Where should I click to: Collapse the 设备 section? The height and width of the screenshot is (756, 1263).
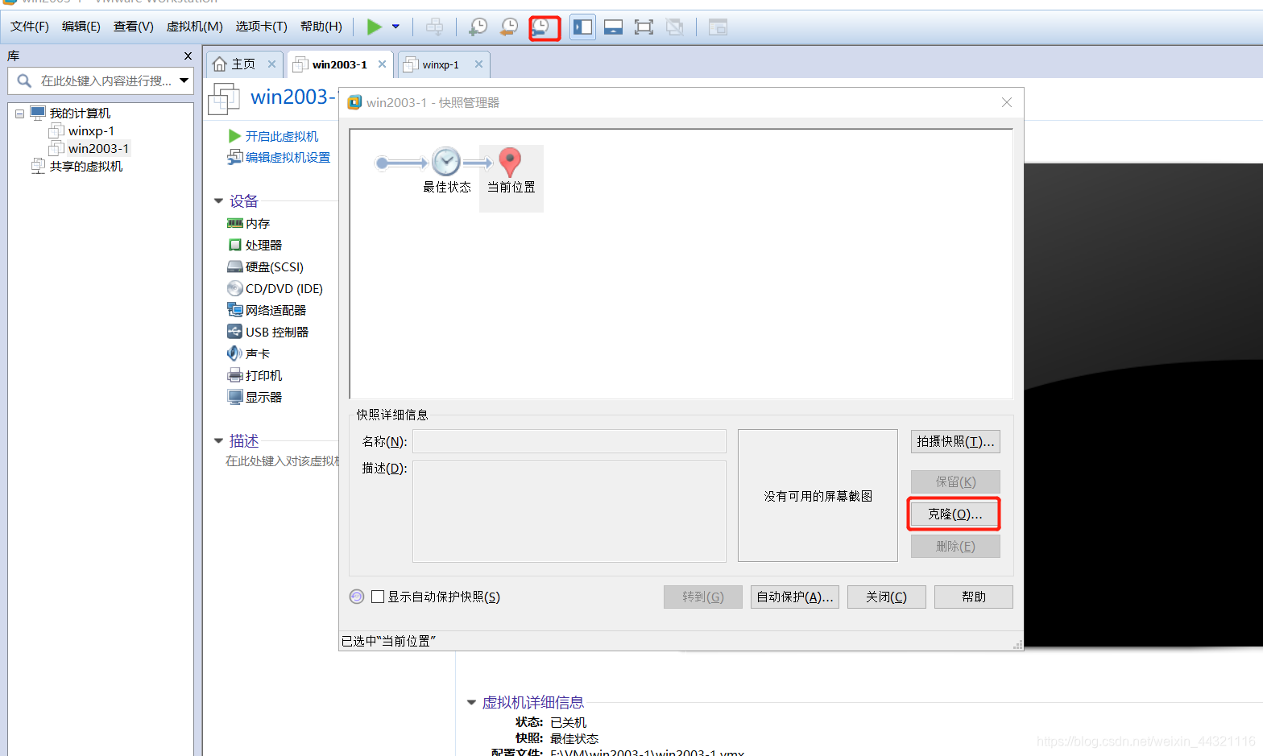click(218, 201)
